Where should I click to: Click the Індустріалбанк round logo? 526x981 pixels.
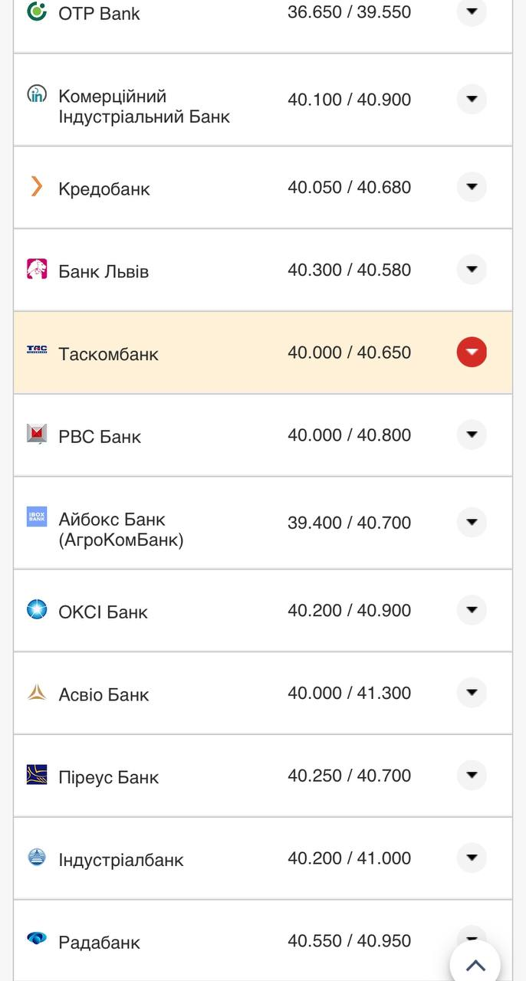[37, 857]
